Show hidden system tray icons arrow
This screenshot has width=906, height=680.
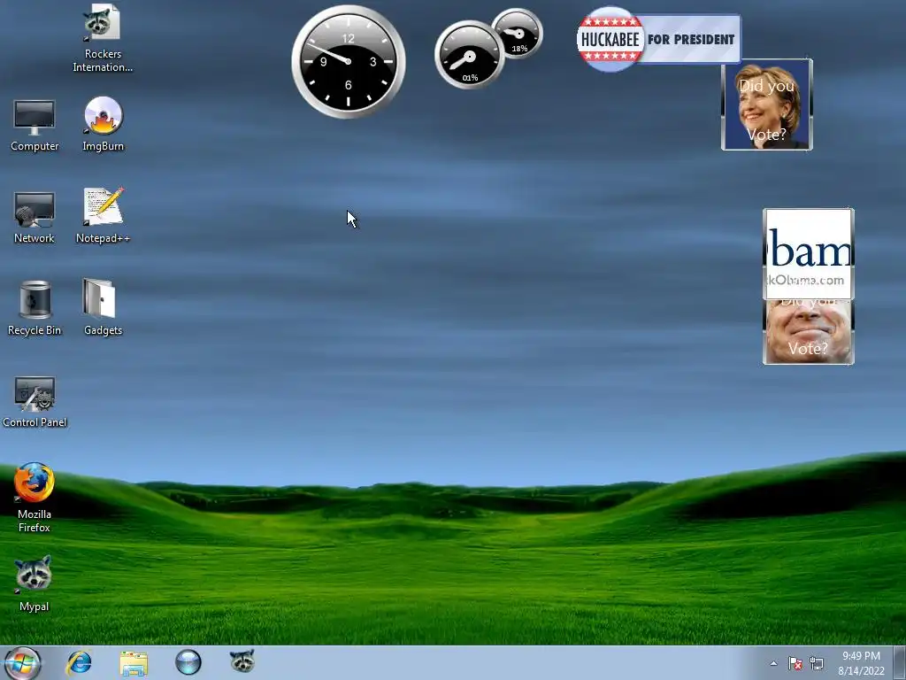tap(773, 663)
